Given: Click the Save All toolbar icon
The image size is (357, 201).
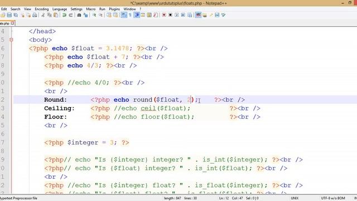Looking at the screenshot, I should [x=16, y=15].
